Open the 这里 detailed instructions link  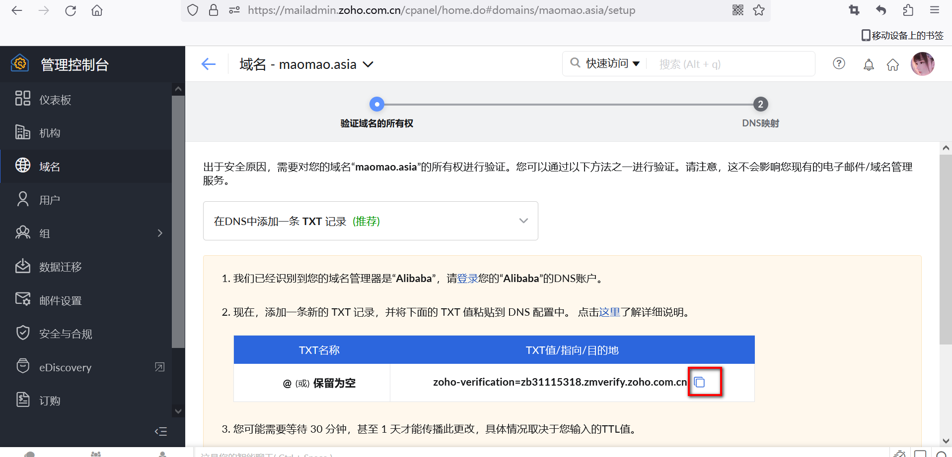point(610,312)
